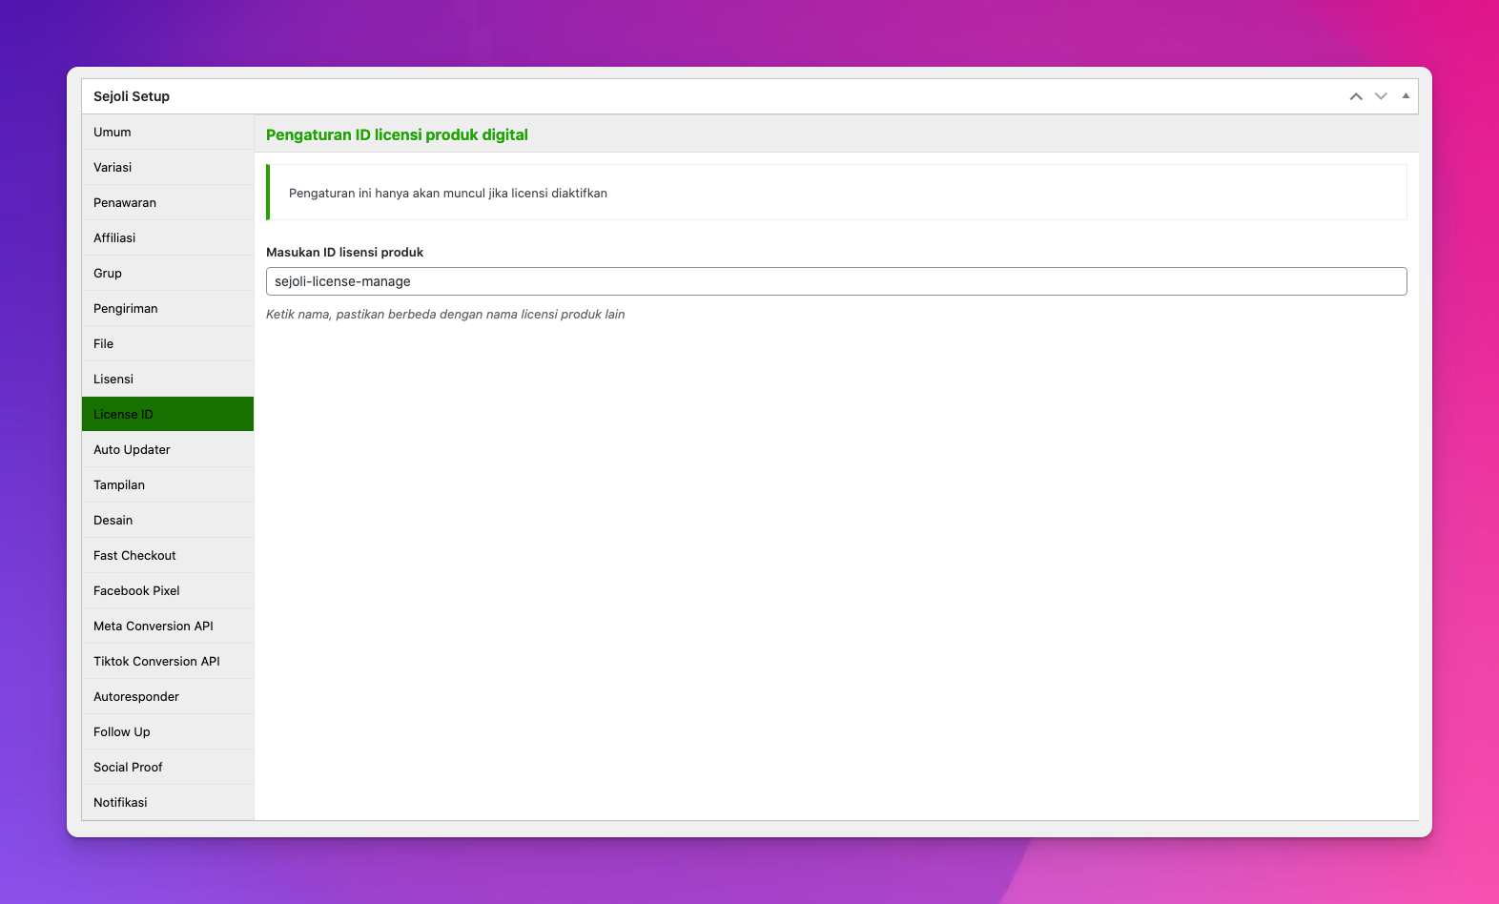Select the Facebook Pixel tab
Screen dimensions: 1499x904
pyautogui.click(x=136, y=591)
